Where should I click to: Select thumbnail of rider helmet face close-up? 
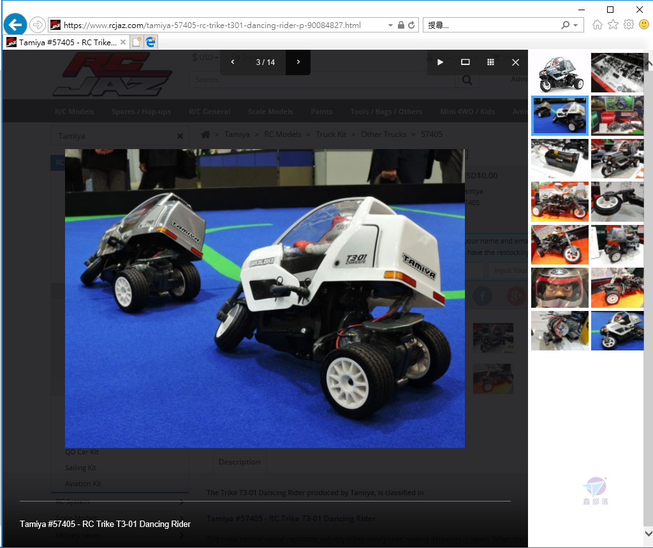point(560,287)
